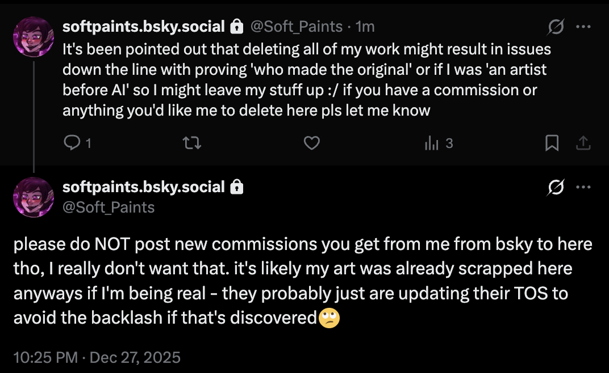
Task: Bookmark the first post
Action: tap(551, 143)
